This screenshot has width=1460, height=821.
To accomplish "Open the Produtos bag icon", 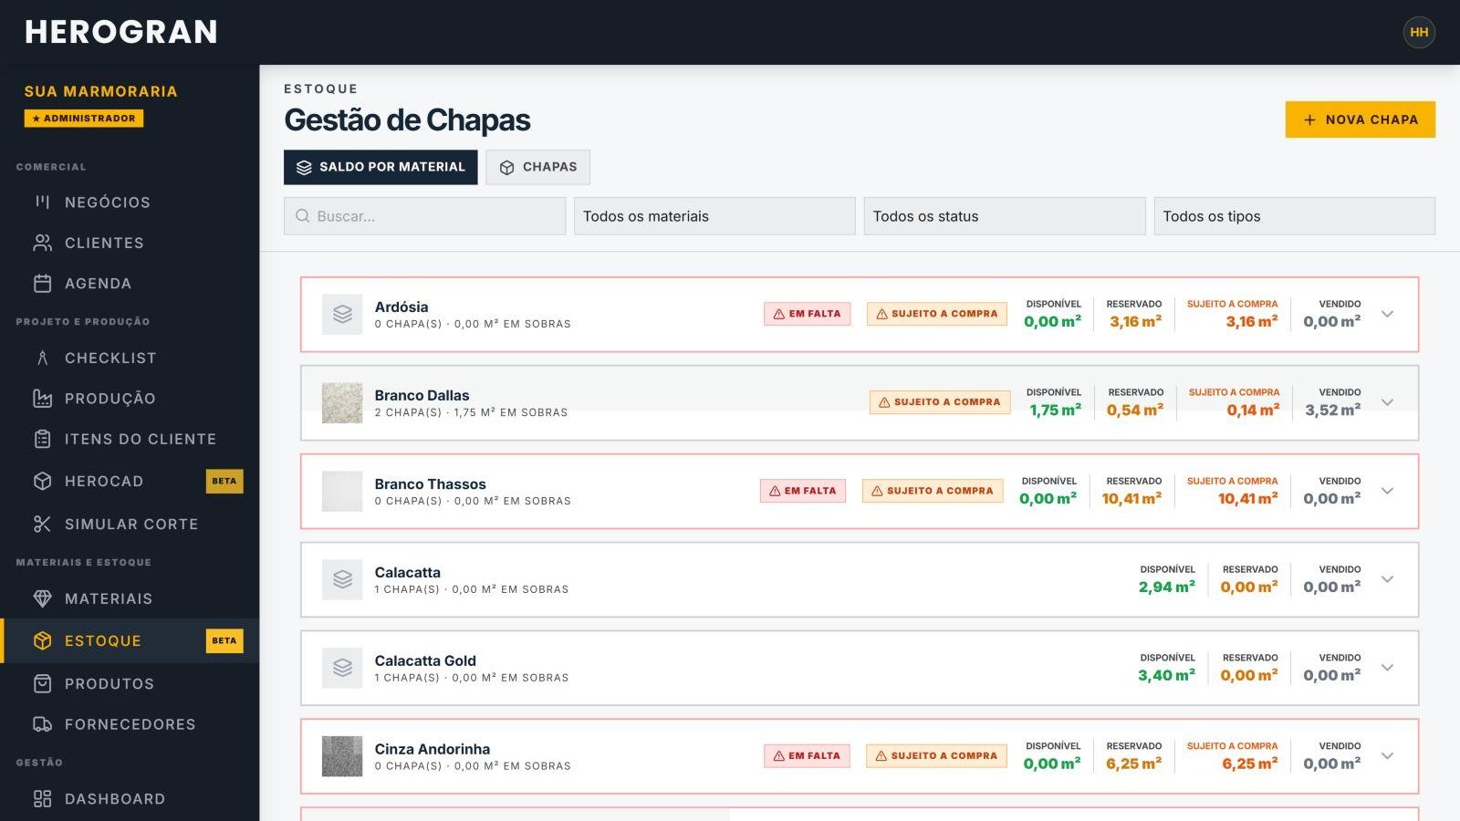I will pyautogui.click(x=42, y=683).
